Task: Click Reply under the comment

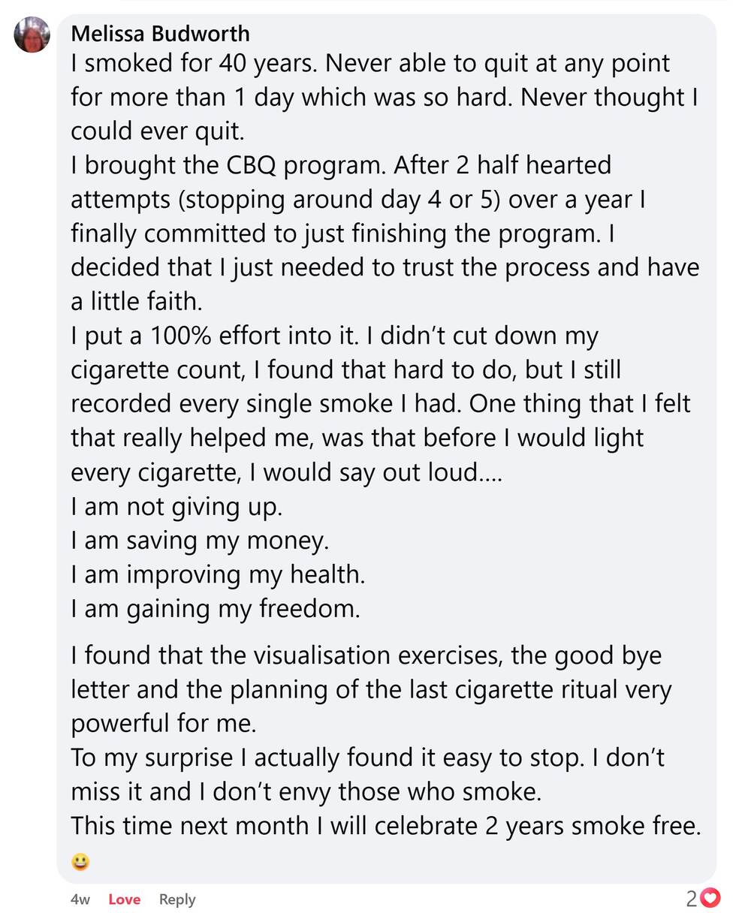Action: click(x=177, y=899)
